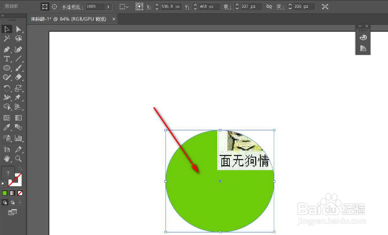Switch to the document tab at 84% RGB/GPU
Viewport: 388px width, 235px height.
69,19
